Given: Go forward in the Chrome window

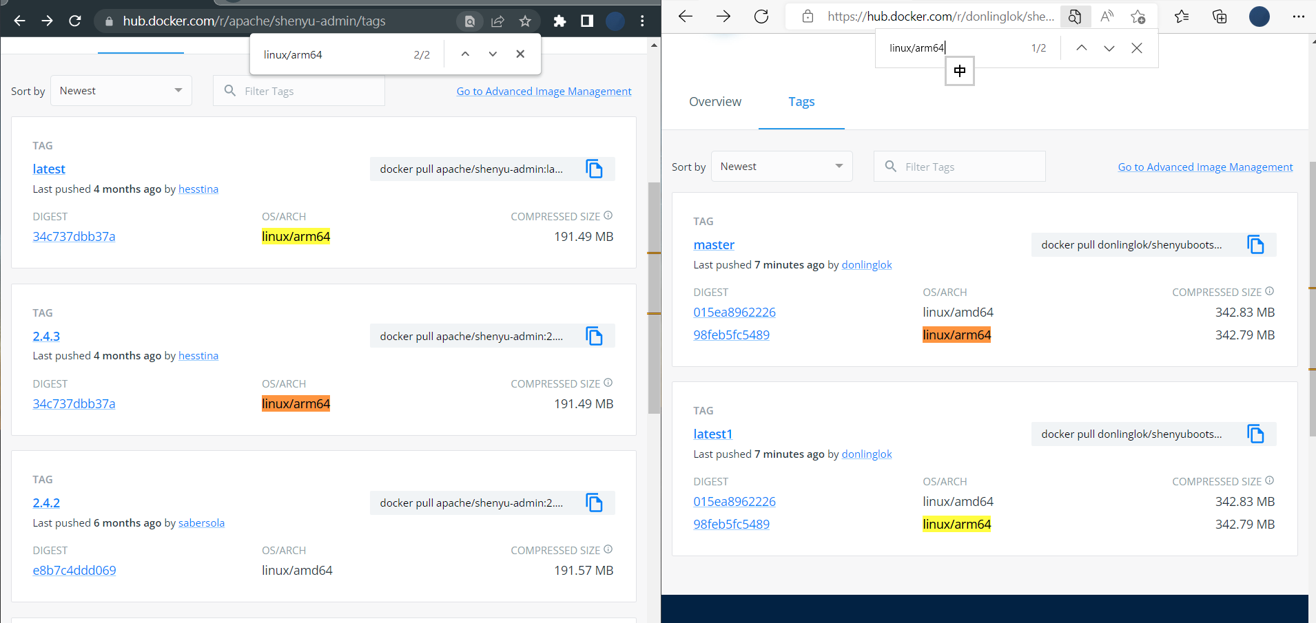Looking at the screenshot, I should click(x=47, y=21).
